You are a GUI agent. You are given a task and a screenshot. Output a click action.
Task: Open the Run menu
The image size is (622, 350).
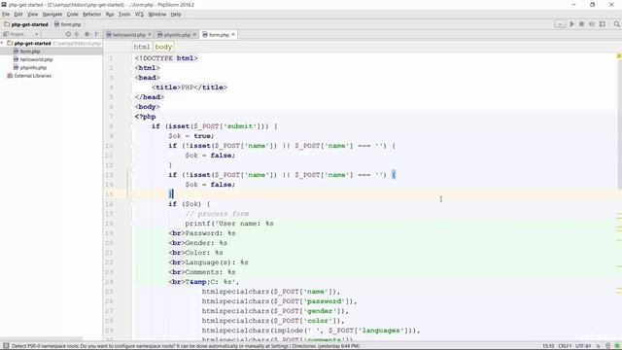coord(110,15)
